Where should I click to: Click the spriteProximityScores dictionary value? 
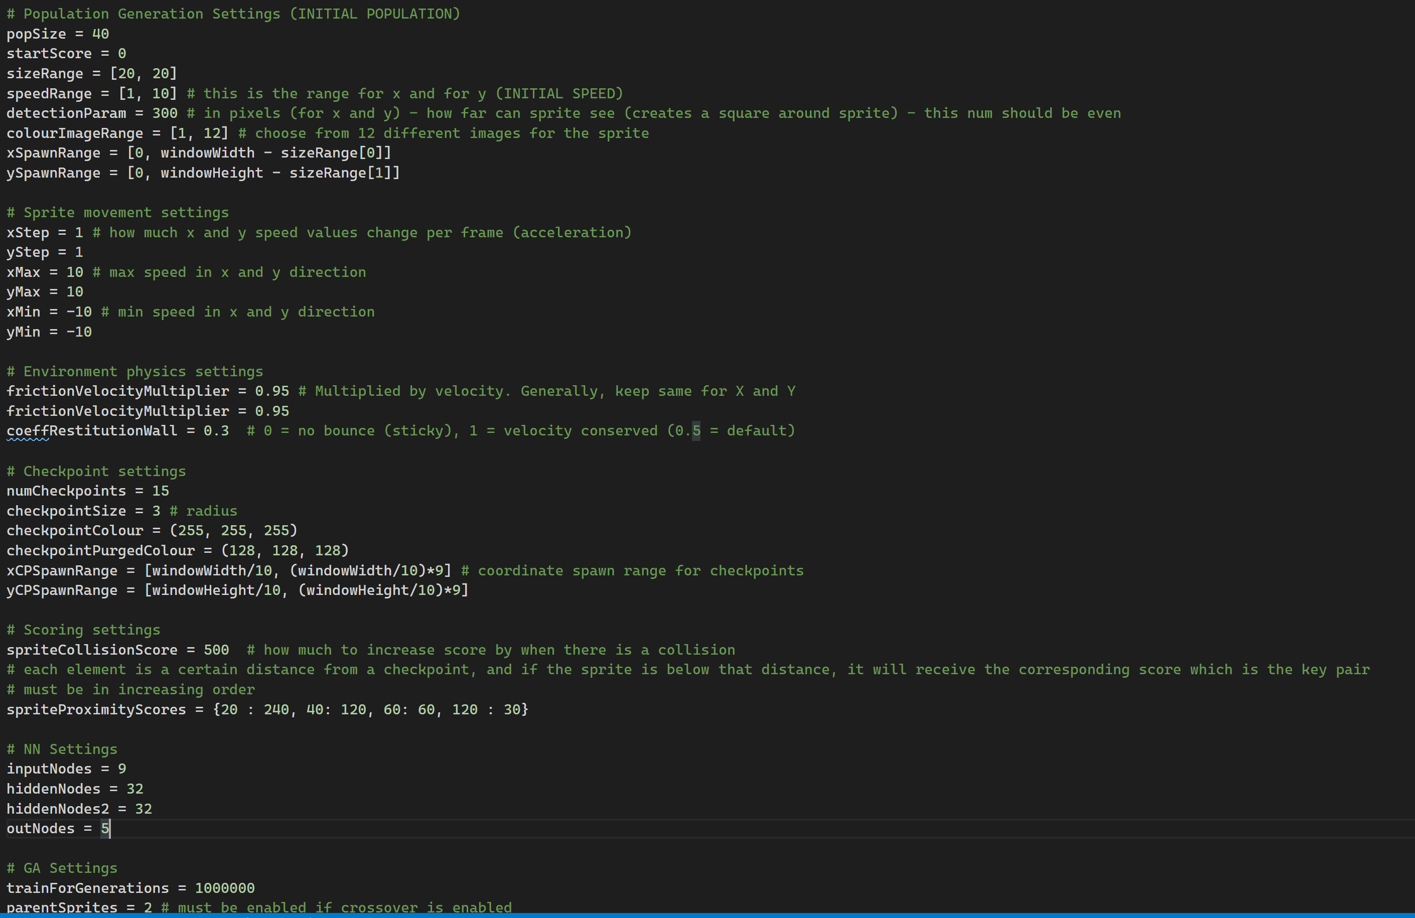click(x=370, y=709)
